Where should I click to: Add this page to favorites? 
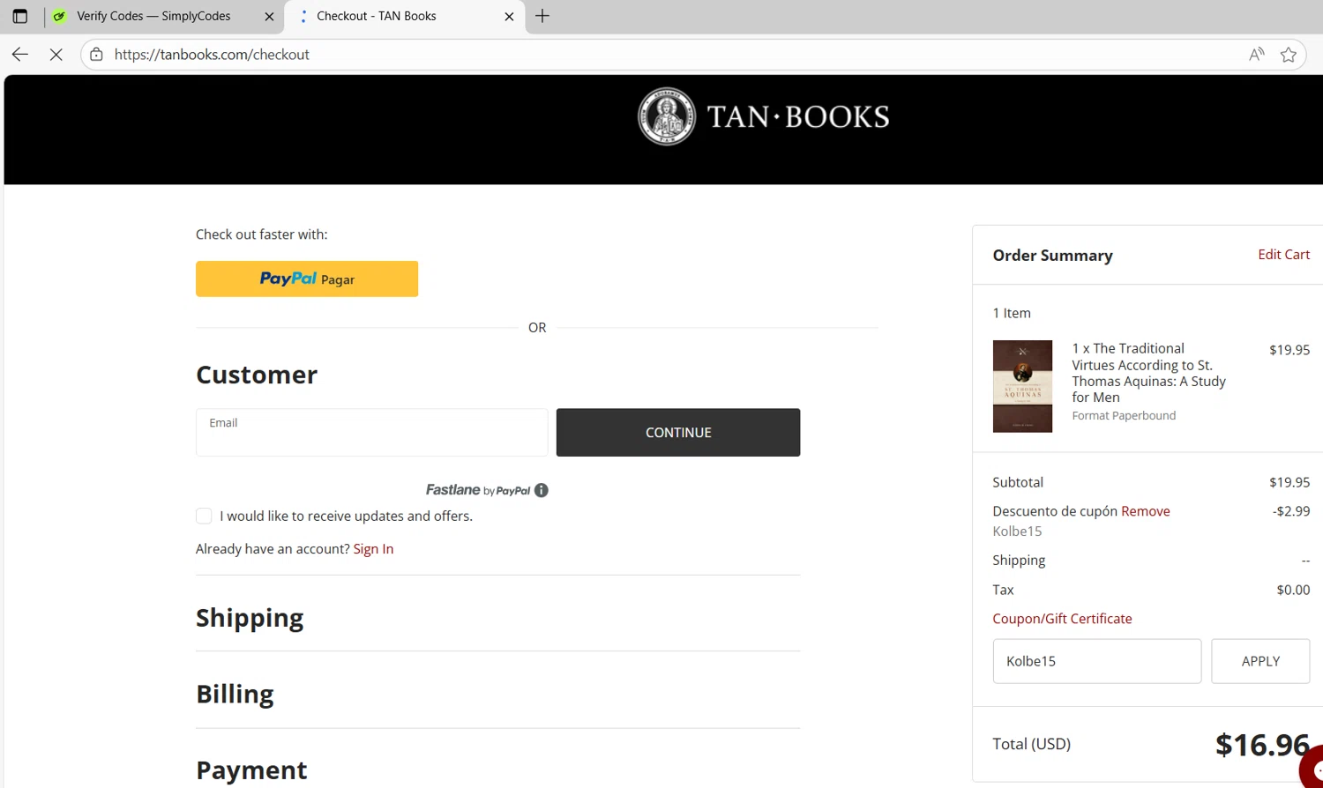[x=1289, y=55]
